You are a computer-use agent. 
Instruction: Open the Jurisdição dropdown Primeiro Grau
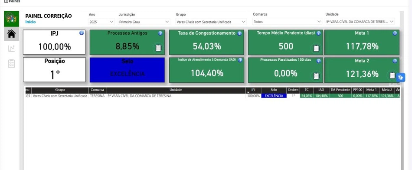pyautogui.click(x=144, y=22)
